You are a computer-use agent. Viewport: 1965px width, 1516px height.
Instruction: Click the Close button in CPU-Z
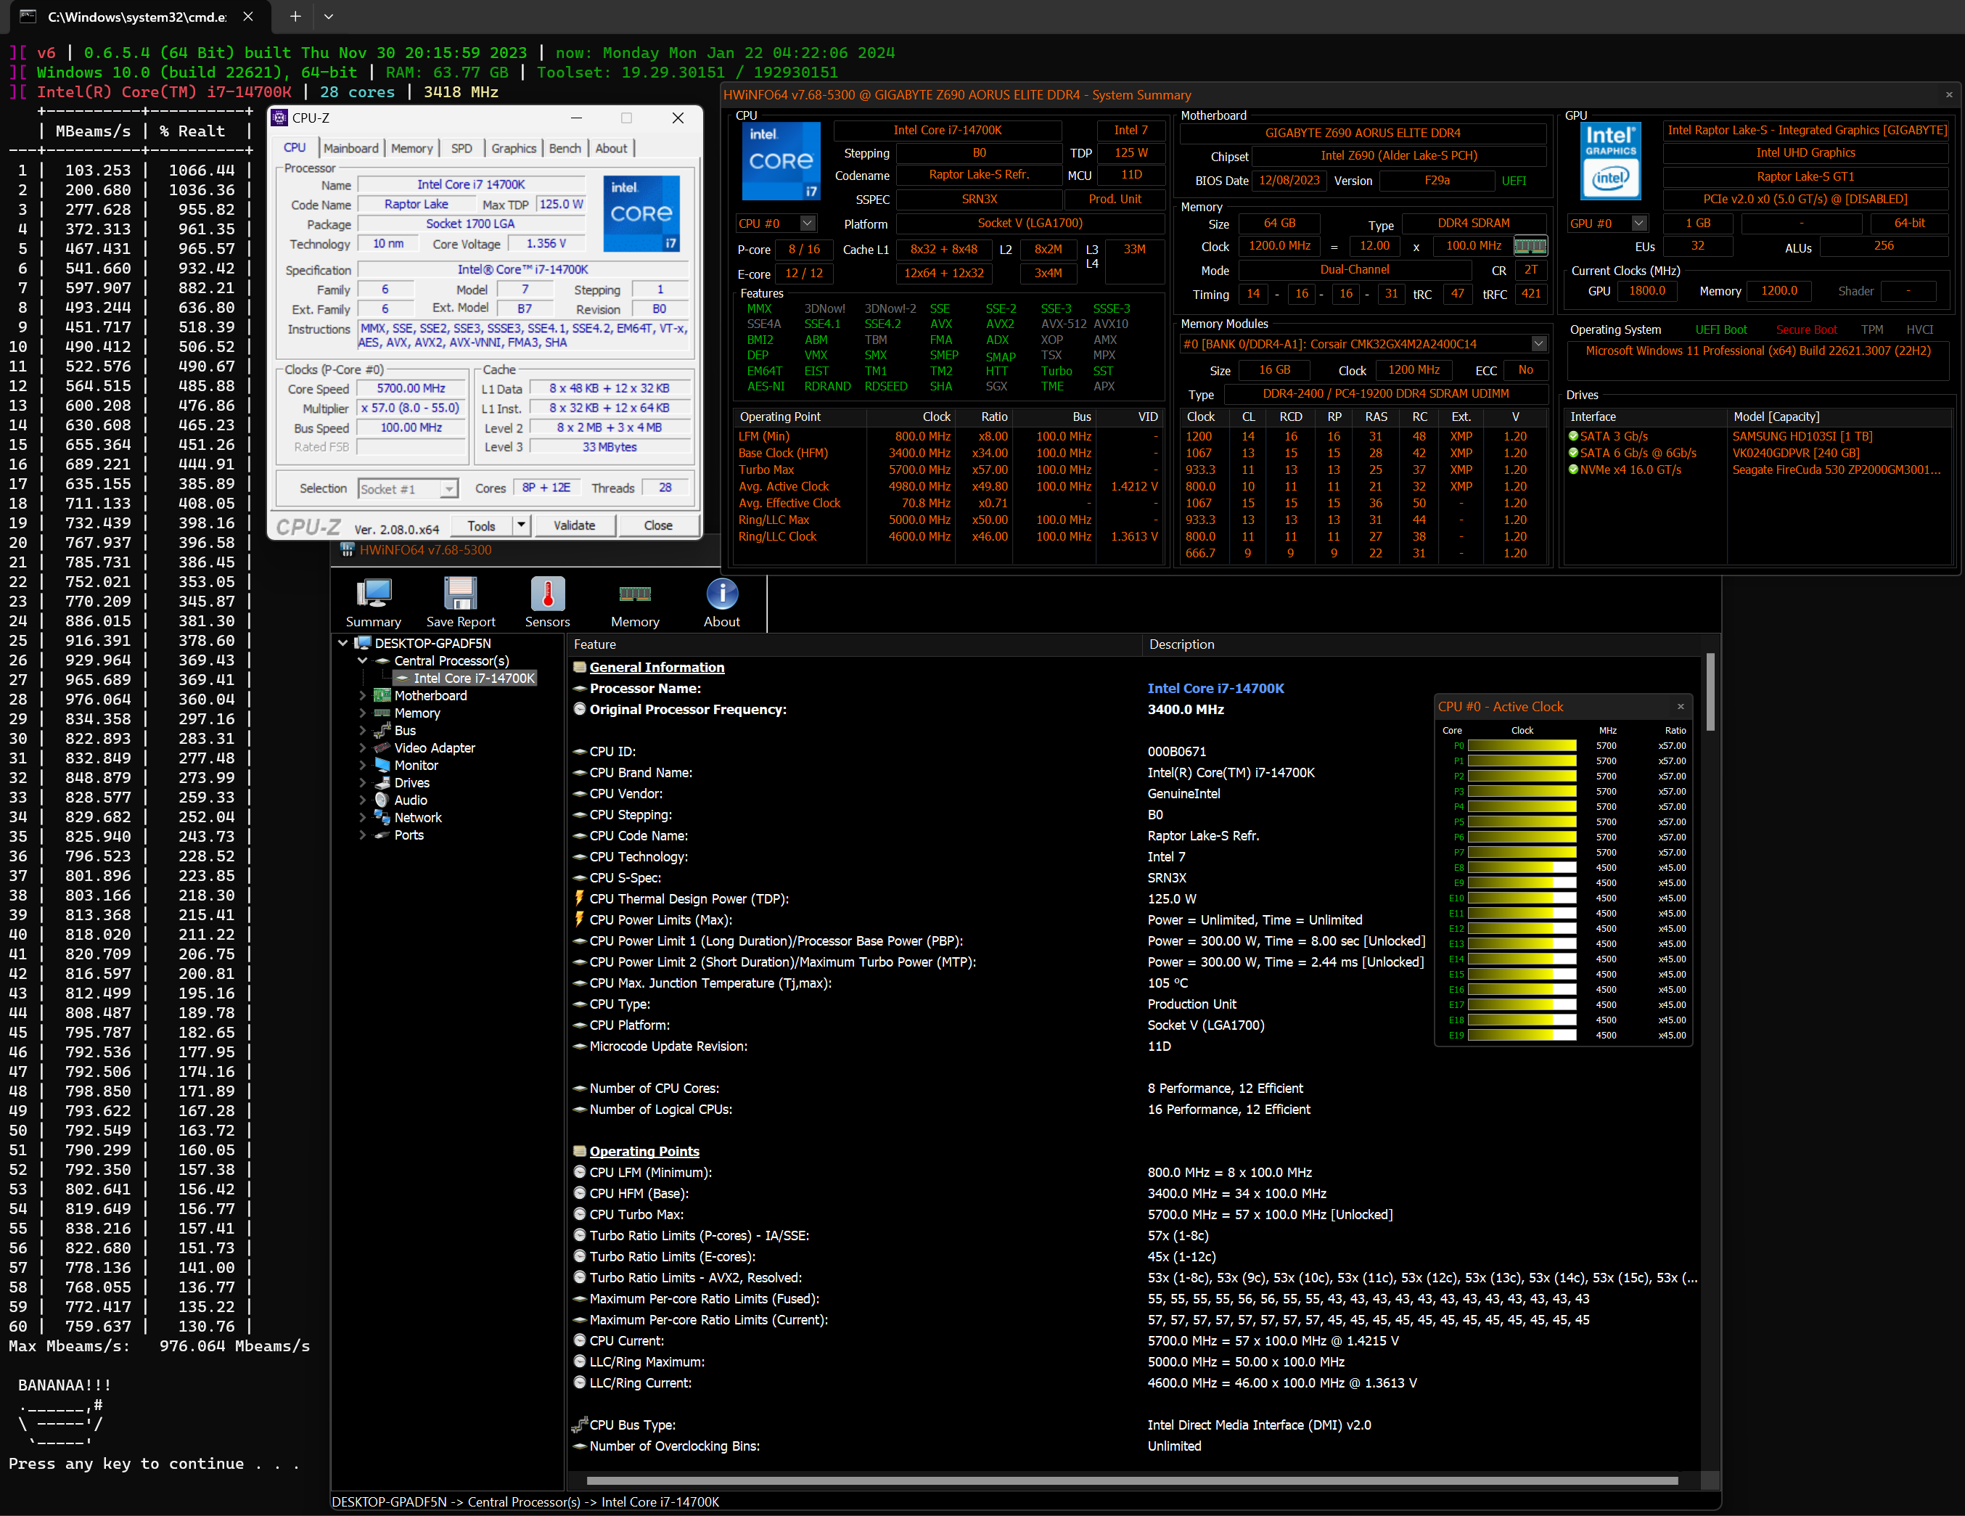(657, 525)
